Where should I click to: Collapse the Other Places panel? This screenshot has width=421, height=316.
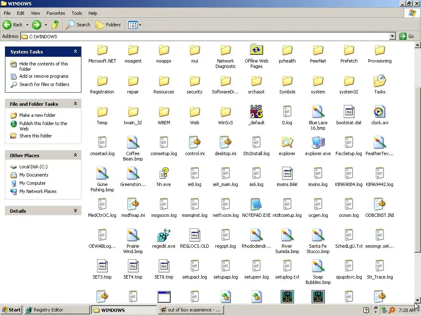pyautogui.click(x=76, y=155)
